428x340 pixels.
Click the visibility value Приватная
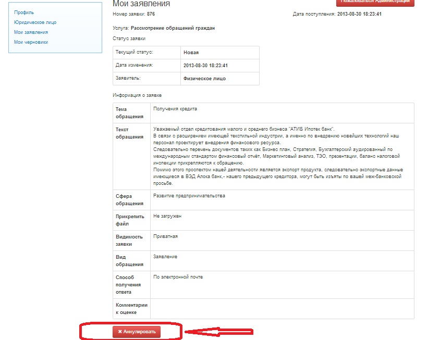tap(165, 236)
